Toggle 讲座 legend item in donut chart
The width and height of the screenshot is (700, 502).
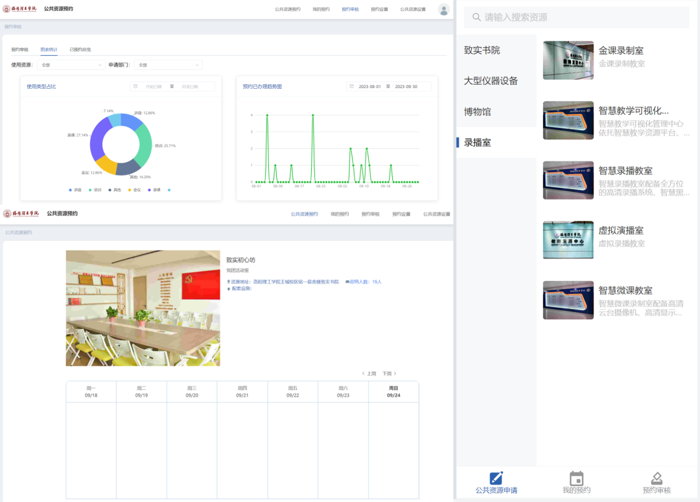[x=75, y=190]
